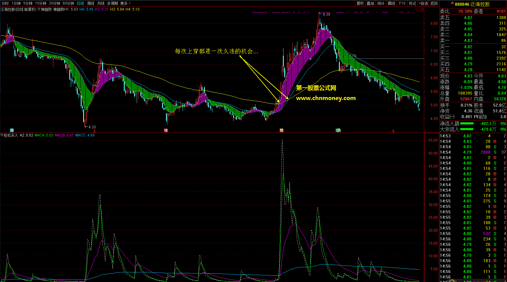The height and width of the screenshot is (282, 507).
Task: Switch to the 5分钟 period
Action: click(28, 3)
